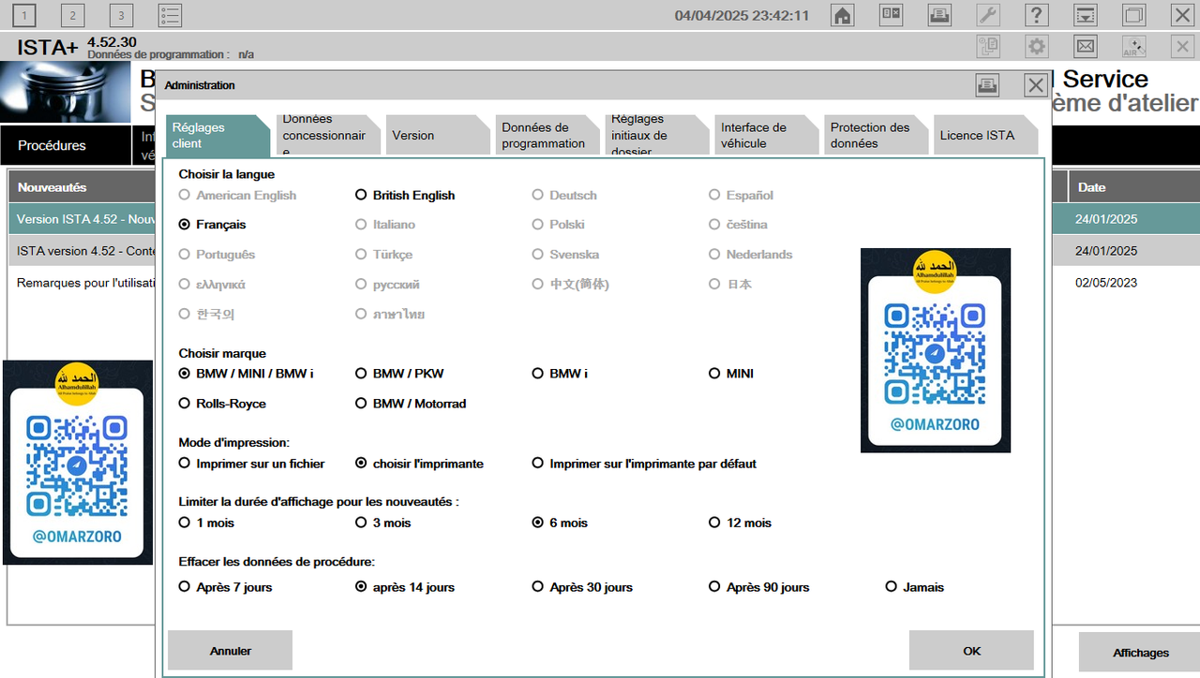Delete procedure data après 14 jours
This screenshot has width=1200, height=678.
coord(405,587)
